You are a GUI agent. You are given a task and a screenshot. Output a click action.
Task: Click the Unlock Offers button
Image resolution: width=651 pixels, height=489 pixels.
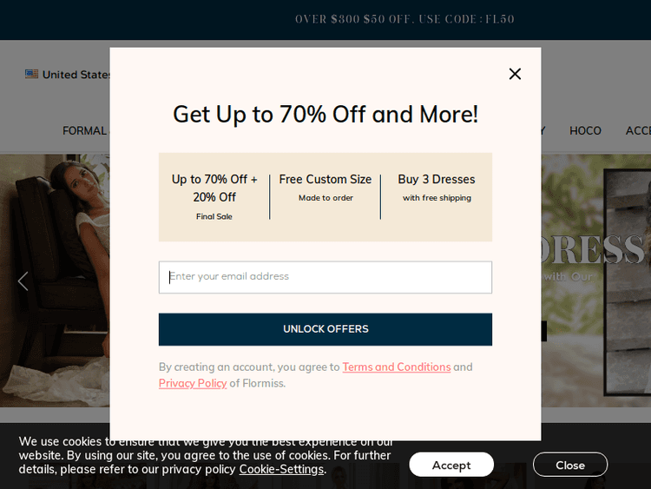point(325,329)
